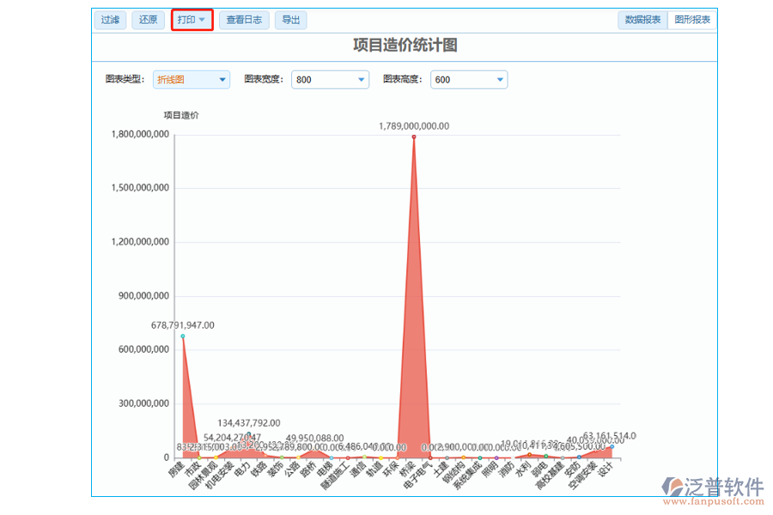Open 查看日志 to view logs

244,20
